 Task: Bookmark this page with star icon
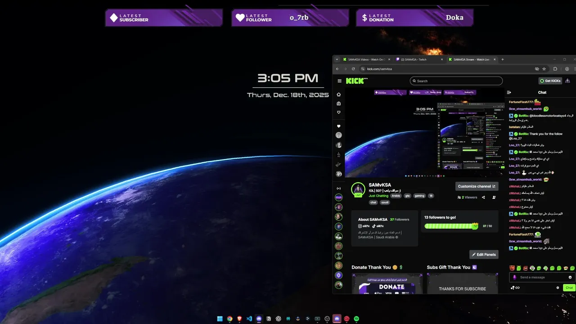point(544,69)
